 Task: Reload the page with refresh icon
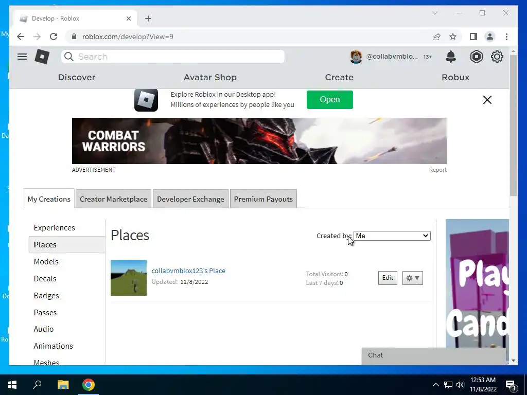click(54, 37)
